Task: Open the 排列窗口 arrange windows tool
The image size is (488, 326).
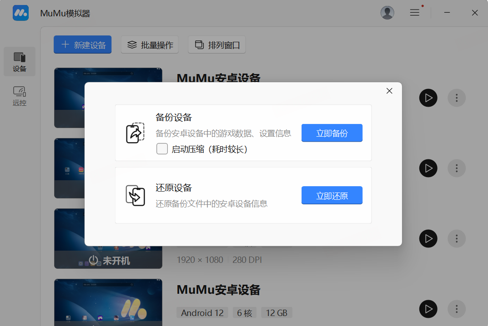Action: (x=216, y=44)
